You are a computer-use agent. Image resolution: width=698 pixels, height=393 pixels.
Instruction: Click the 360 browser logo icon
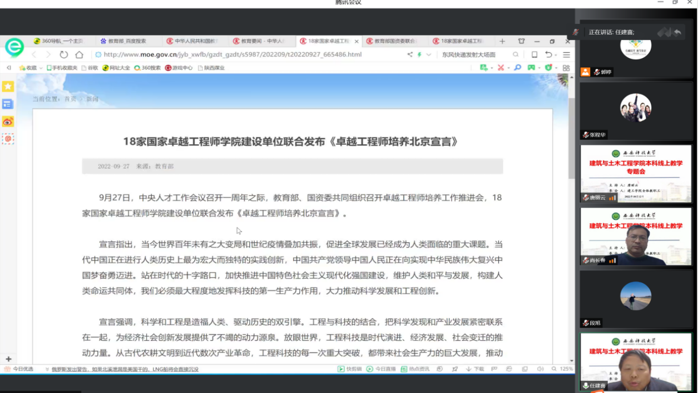[14, 47]
